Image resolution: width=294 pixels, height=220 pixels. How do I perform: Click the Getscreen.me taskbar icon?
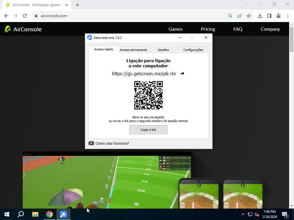pos(63,214)
